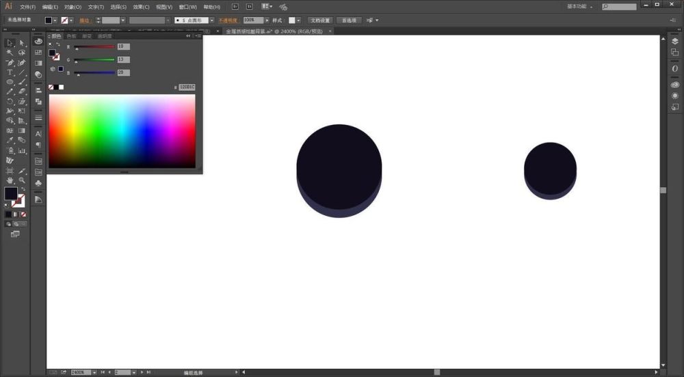
Task: Select the Selection tool (black arrow)
Action: 10,43
